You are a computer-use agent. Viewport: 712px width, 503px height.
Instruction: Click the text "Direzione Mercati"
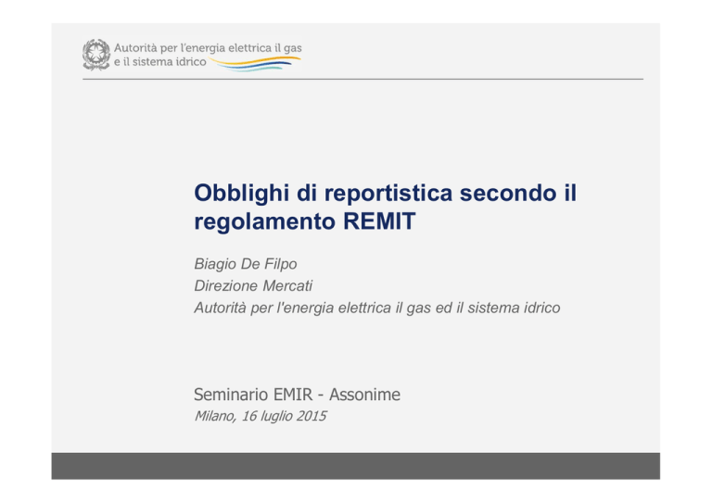point(253,285)
